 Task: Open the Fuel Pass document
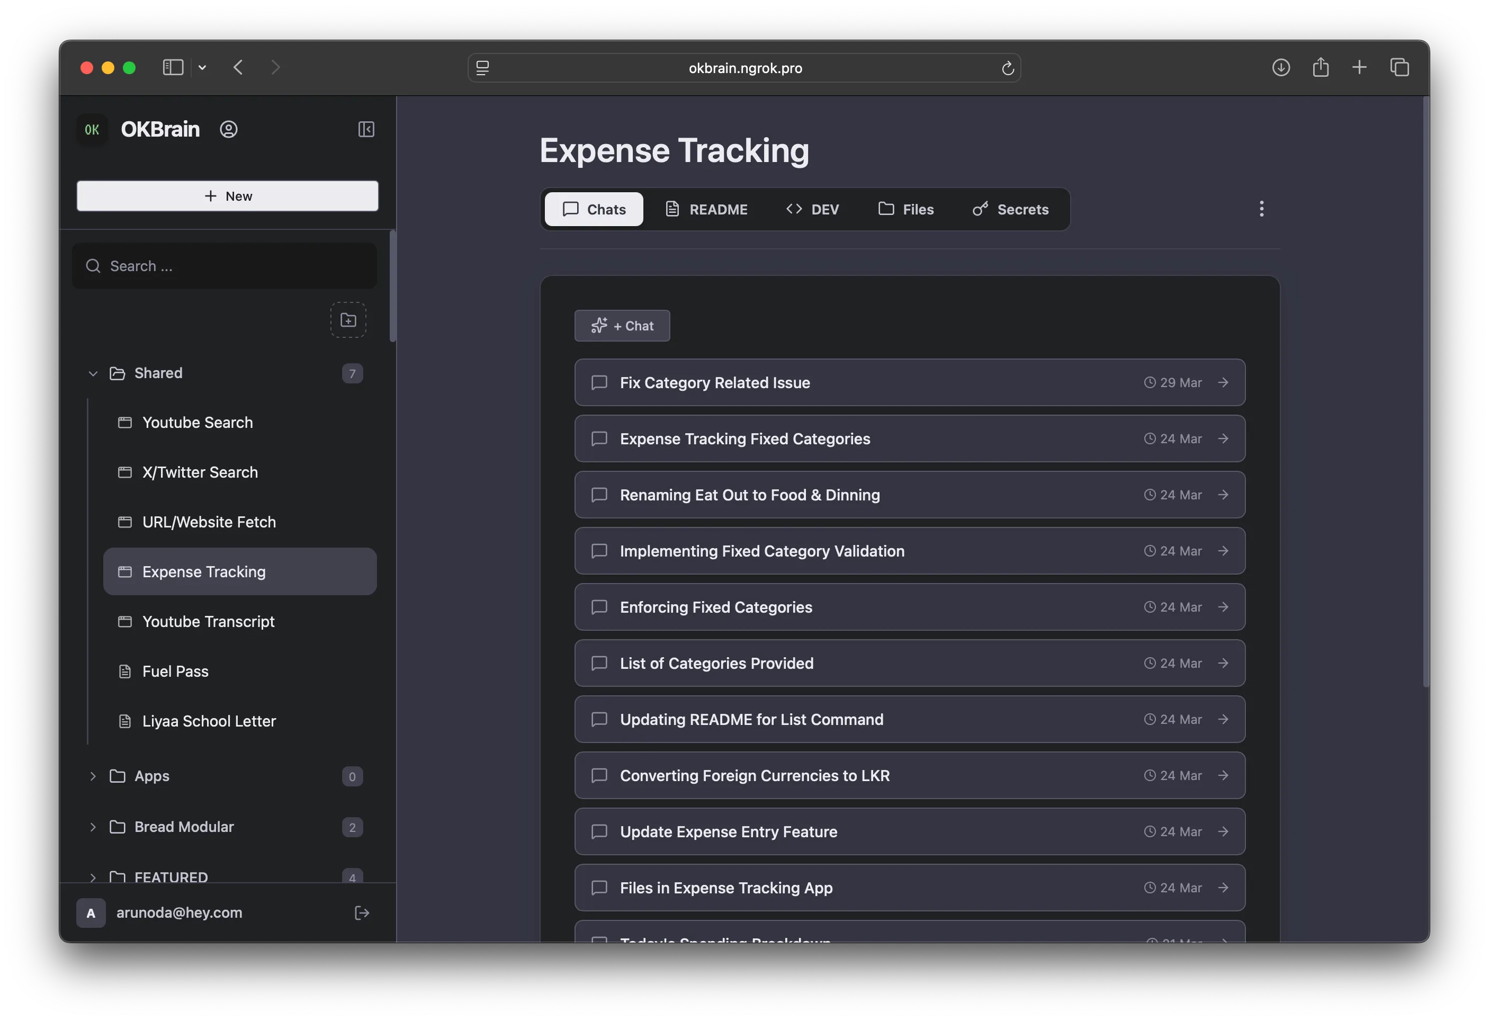175,671
